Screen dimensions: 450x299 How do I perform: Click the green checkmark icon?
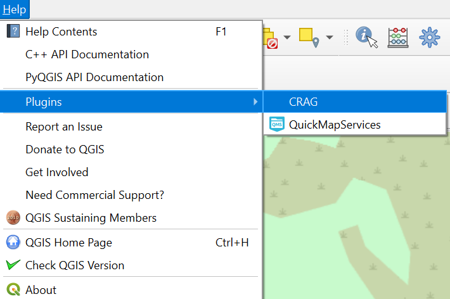[x=13, y=265]
